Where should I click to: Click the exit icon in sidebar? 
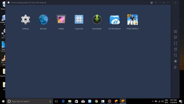click(175, 67)
